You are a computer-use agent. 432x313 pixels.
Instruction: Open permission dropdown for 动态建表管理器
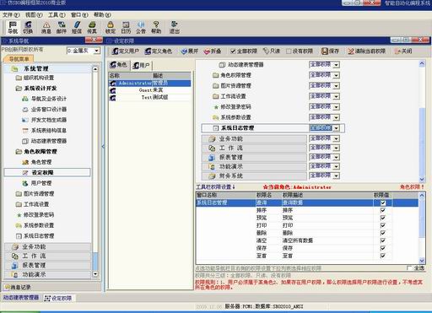[336, 65]
